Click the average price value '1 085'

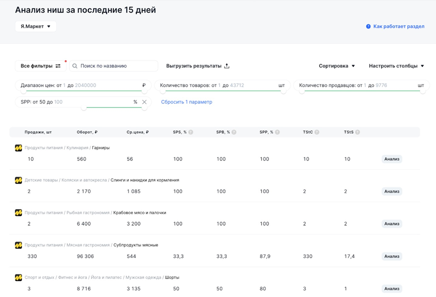[x=134, y=192]
